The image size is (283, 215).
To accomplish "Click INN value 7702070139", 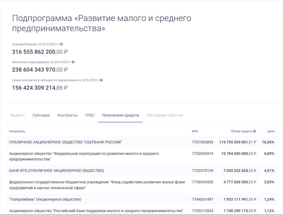I will point(203,171).
